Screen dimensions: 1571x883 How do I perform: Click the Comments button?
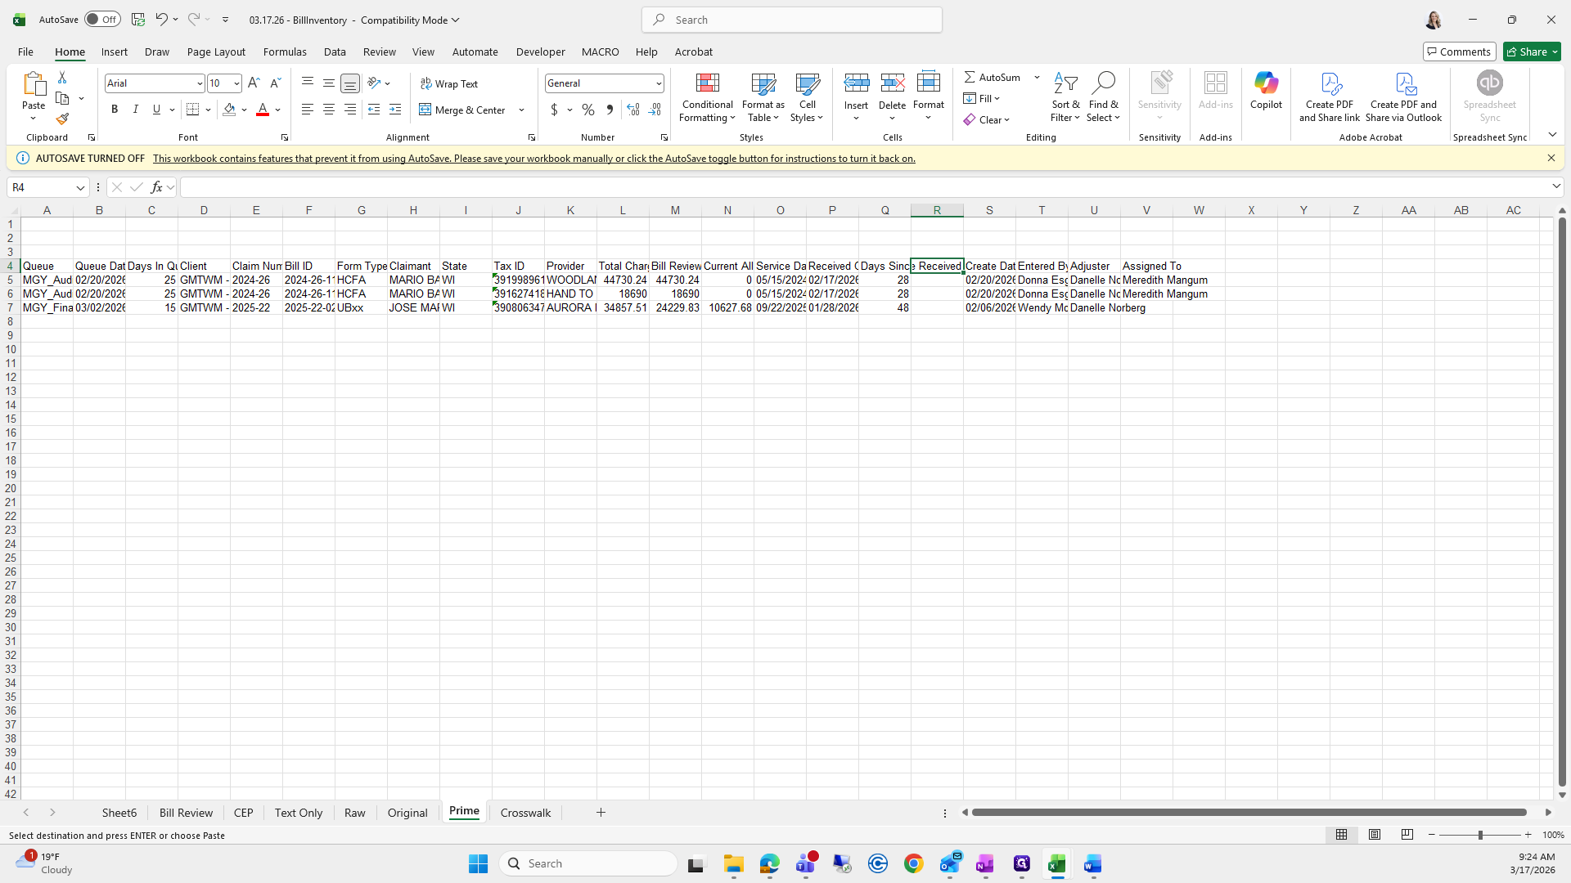click(x=1458, y=52)
